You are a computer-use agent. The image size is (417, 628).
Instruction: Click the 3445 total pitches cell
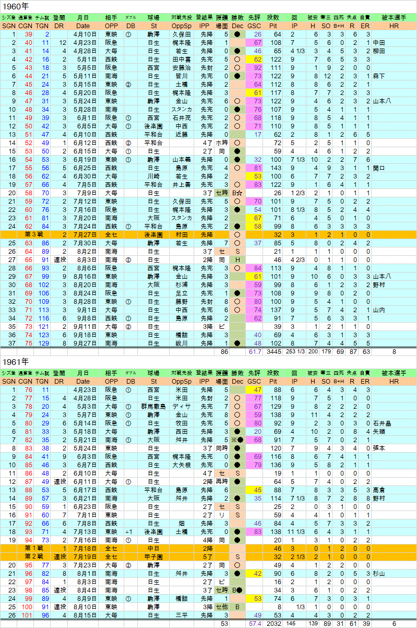273,352
